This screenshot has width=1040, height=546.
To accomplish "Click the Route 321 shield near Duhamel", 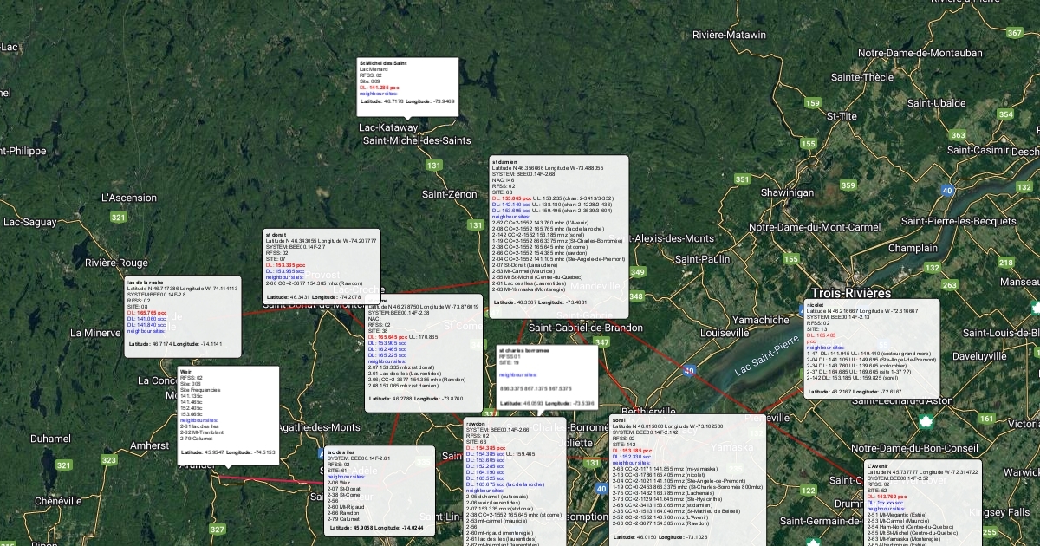I will click(x=63, y=465).
